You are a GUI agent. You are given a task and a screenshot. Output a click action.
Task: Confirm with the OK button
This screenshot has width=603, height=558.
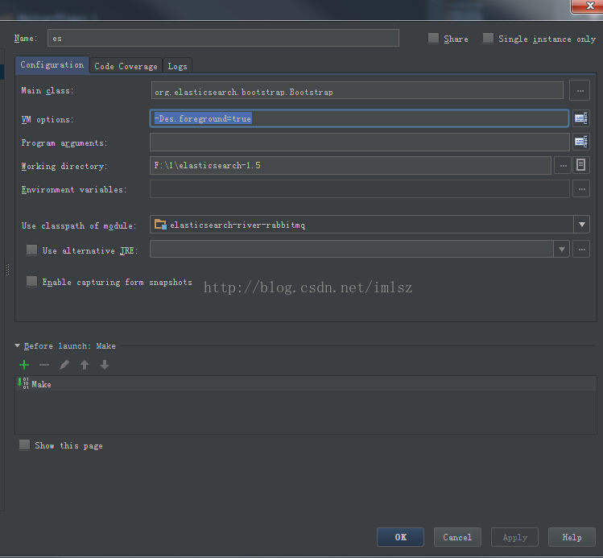(x=400, y=537)
